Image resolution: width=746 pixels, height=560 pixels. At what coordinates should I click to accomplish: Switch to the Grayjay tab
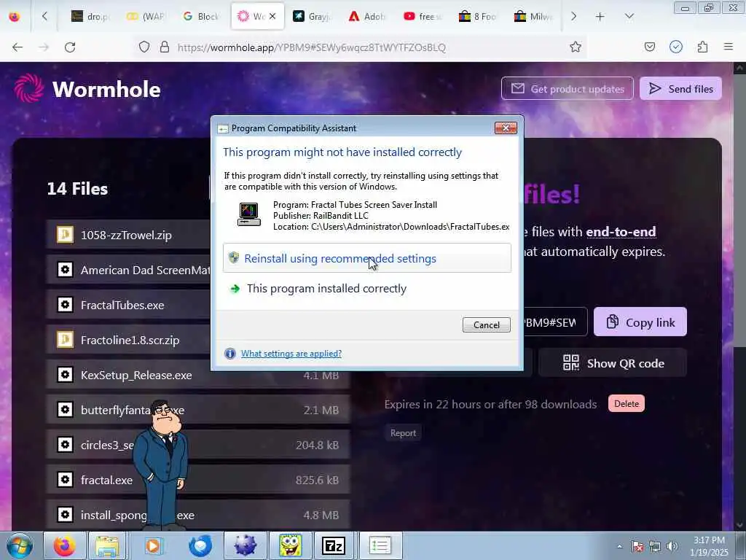[312, 17]
